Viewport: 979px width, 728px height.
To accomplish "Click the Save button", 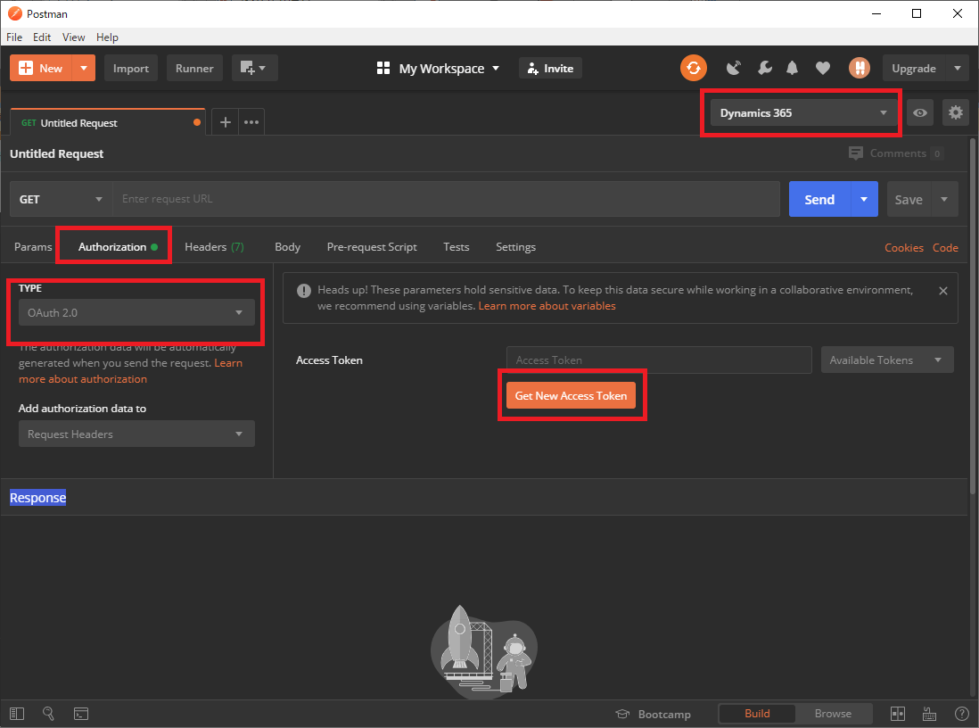I will click(x=909, y=199).
